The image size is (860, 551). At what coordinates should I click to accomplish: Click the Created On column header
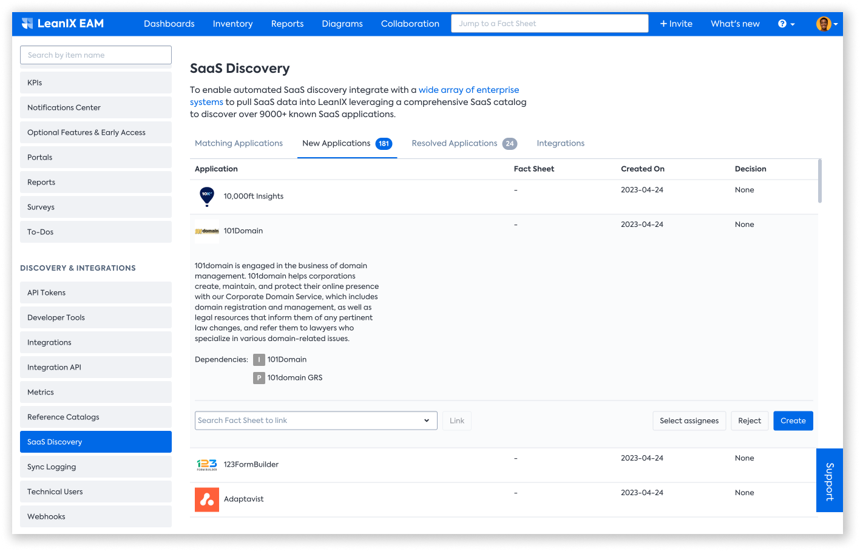click(x=643, y=169)
